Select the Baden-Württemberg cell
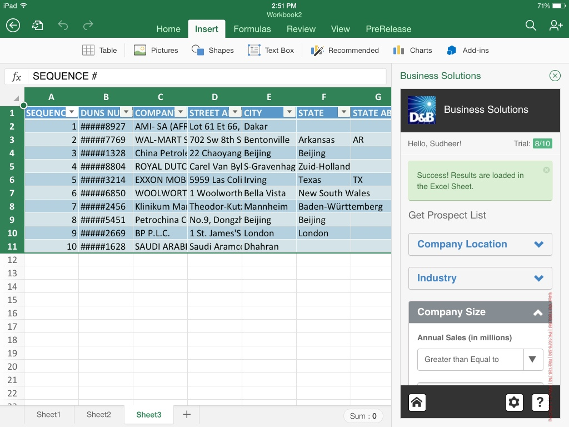 point(324,207)
